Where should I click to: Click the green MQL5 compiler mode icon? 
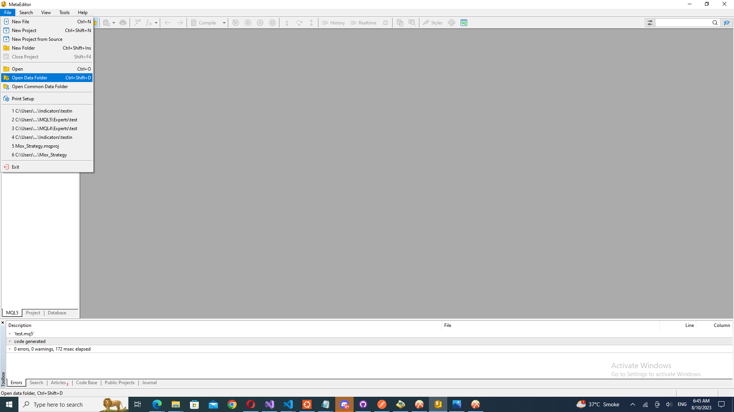pyautogui.click(x=464, y=23)
